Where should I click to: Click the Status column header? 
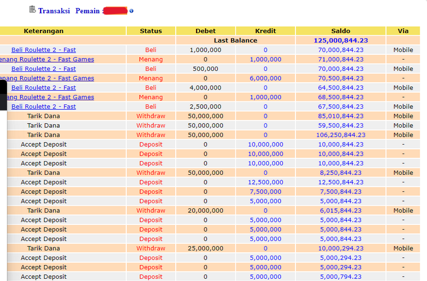151,31
